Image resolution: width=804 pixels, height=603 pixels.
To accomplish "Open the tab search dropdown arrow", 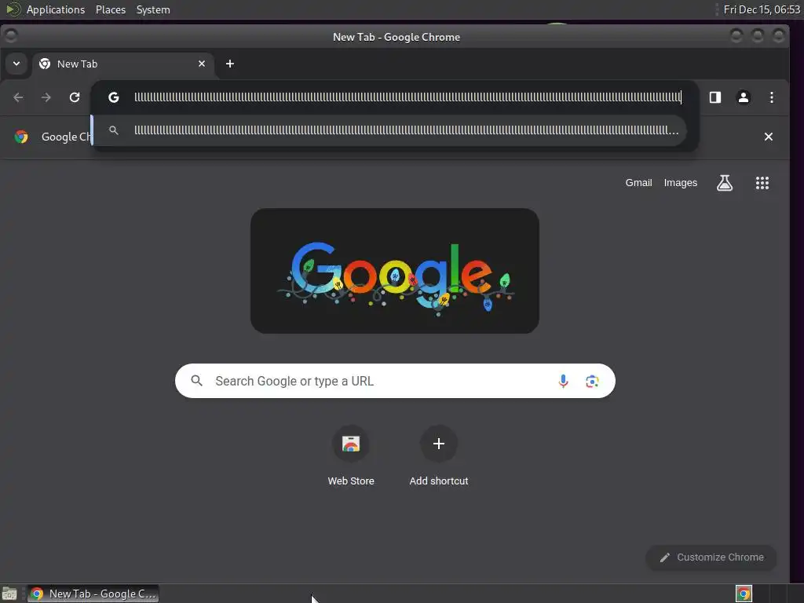I will 16,64.
